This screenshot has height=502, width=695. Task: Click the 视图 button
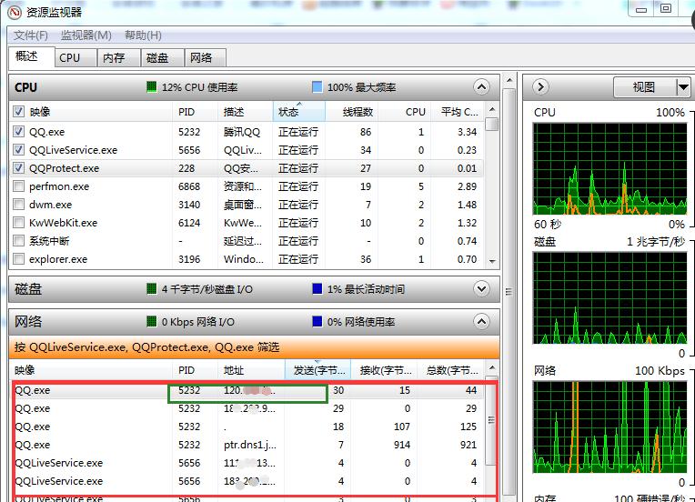pyautogui.click(x=644, y=87)
